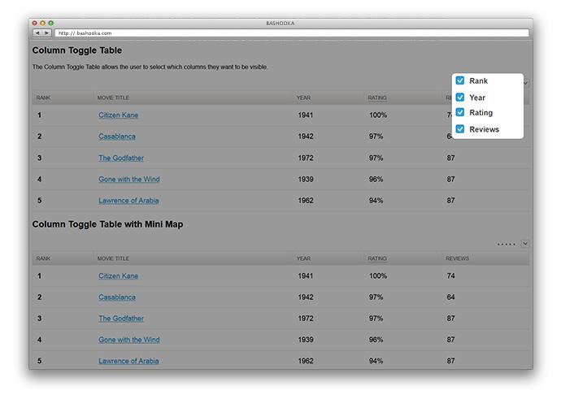The height and width of the screenshot is (395, 561).
Task: Click the browser forward arrow button
Action: click(46, 33)
